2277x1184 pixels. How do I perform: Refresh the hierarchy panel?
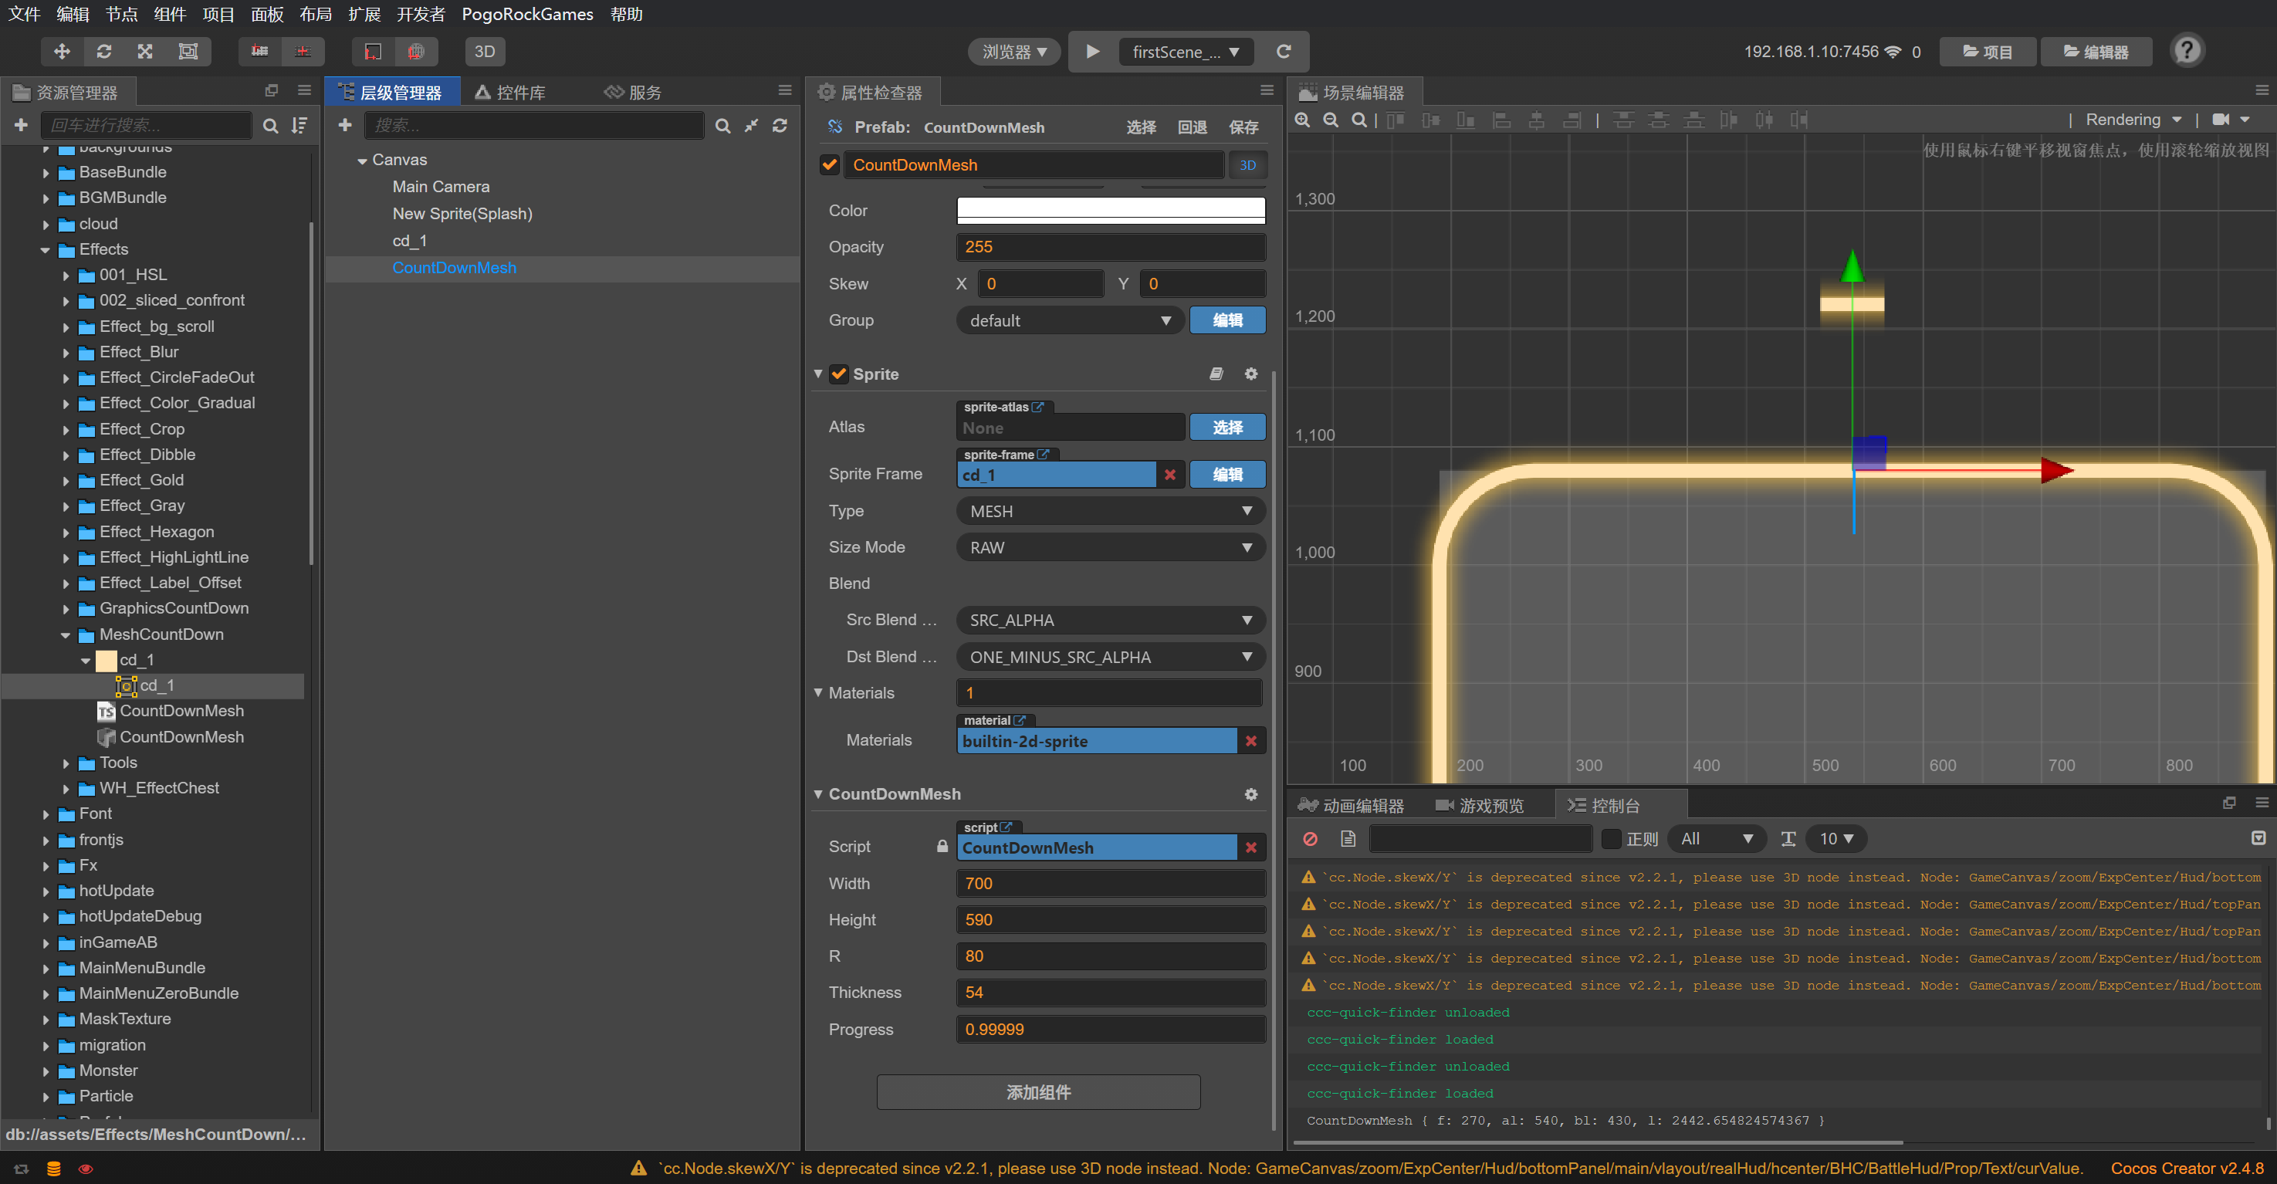coord(780,126)
